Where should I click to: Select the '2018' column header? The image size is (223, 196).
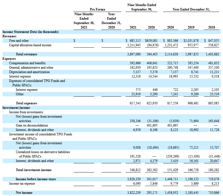pos(211,27)
